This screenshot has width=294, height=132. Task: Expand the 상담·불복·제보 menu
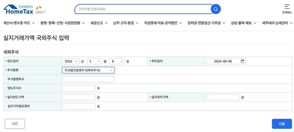pos(243,23)
